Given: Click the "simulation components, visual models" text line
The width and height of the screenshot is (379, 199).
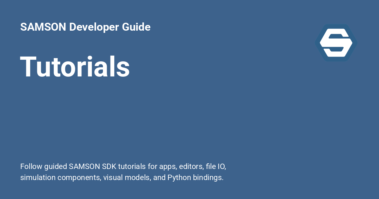Looking at the screenshot, I should (x=122, y=178).
